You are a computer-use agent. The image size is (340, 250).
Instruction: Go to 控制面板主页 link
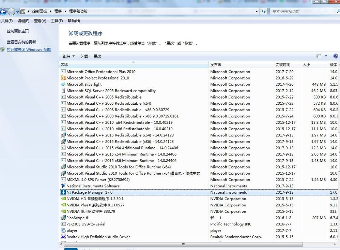tap(18, 31)
